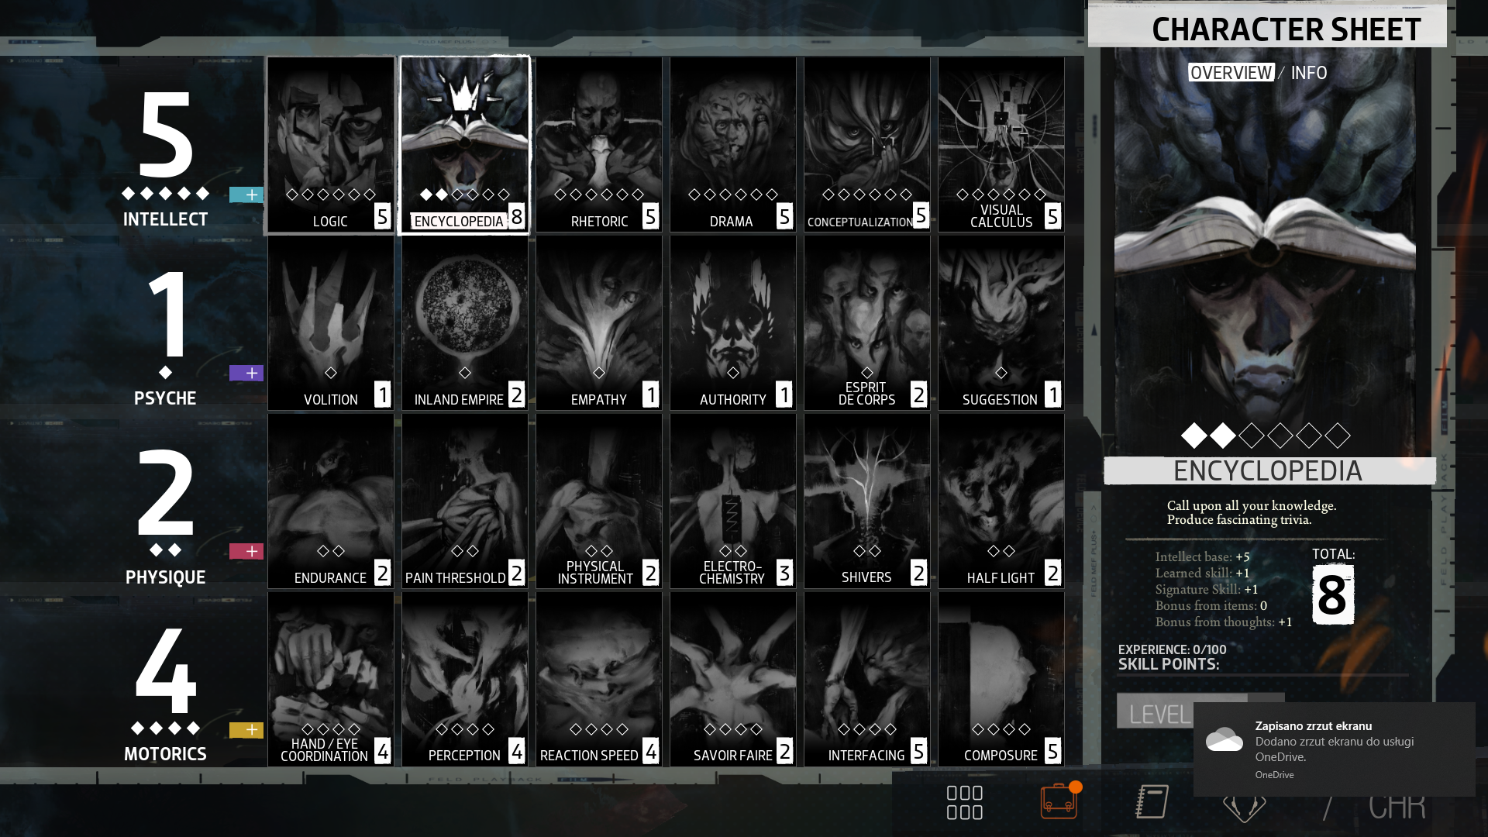Select the Logic skill card
Viewport: 1488px width, 837px height.
pyautogui.click(x=331, y=144)
